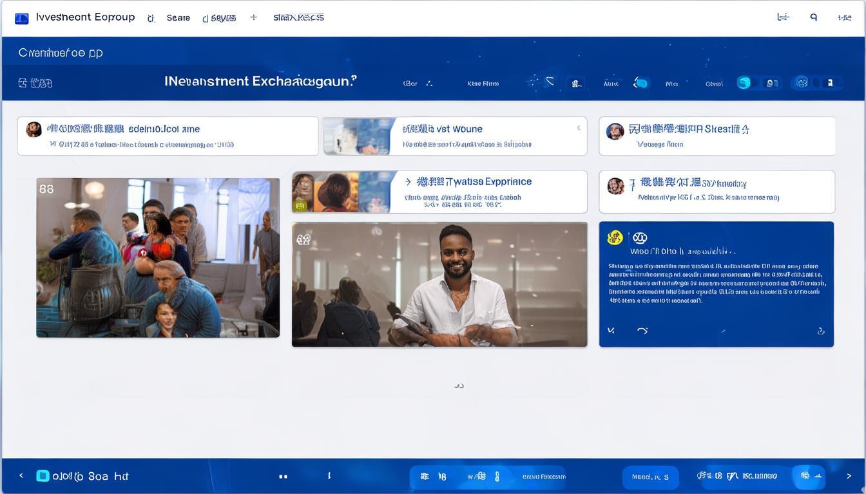The height and width of the screenshot is (494, 866).
Task: Open the smiling man photo thumbnail
Action: [439, 284]
